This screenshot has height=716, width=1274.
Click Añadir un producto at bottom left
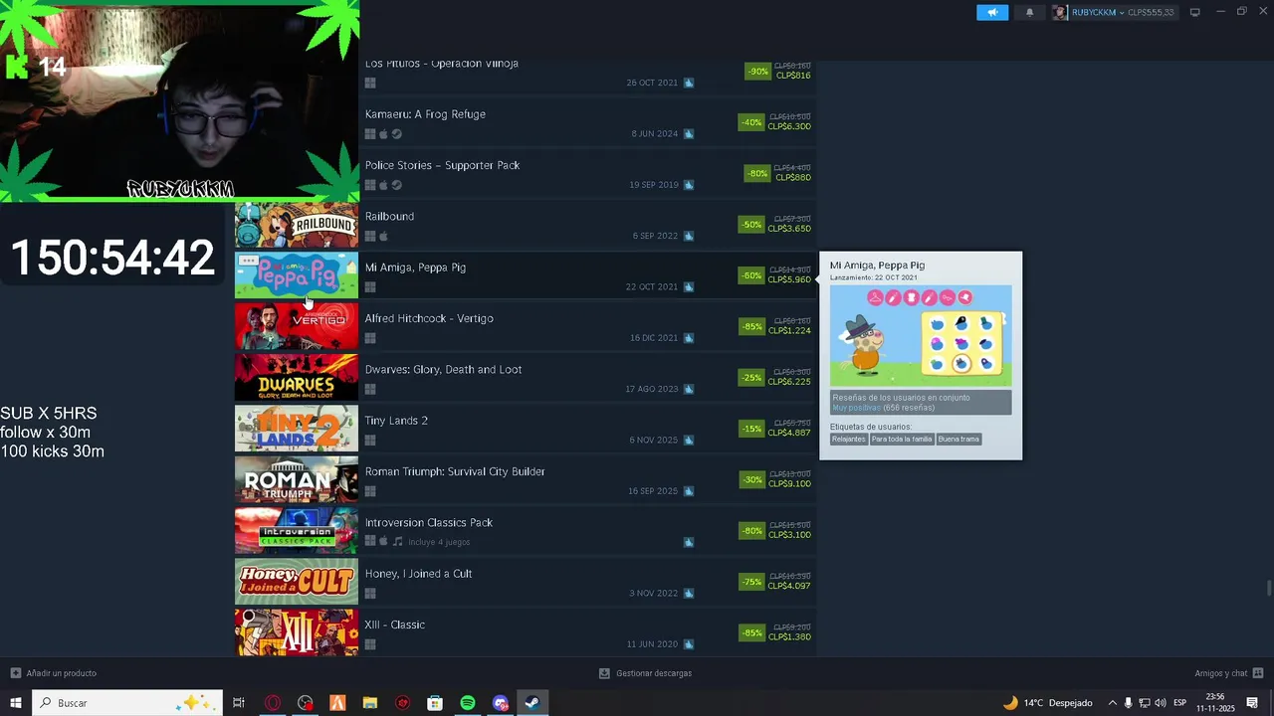point(54,673)
